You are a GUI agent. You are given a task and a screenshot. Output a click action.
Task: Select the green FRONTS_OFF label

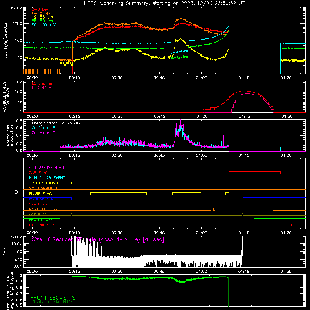click(41, 220)
